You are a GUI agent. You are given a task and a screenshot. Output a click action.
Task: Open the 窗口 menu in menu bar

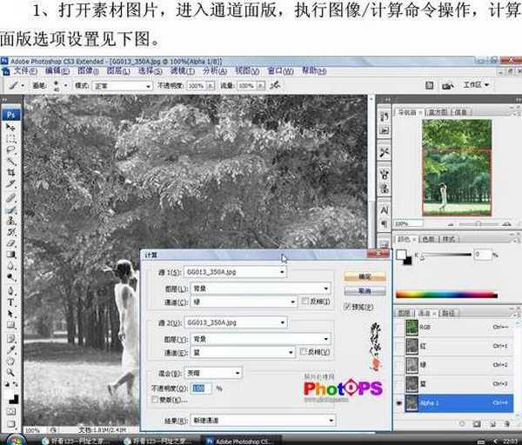point(278,70)
